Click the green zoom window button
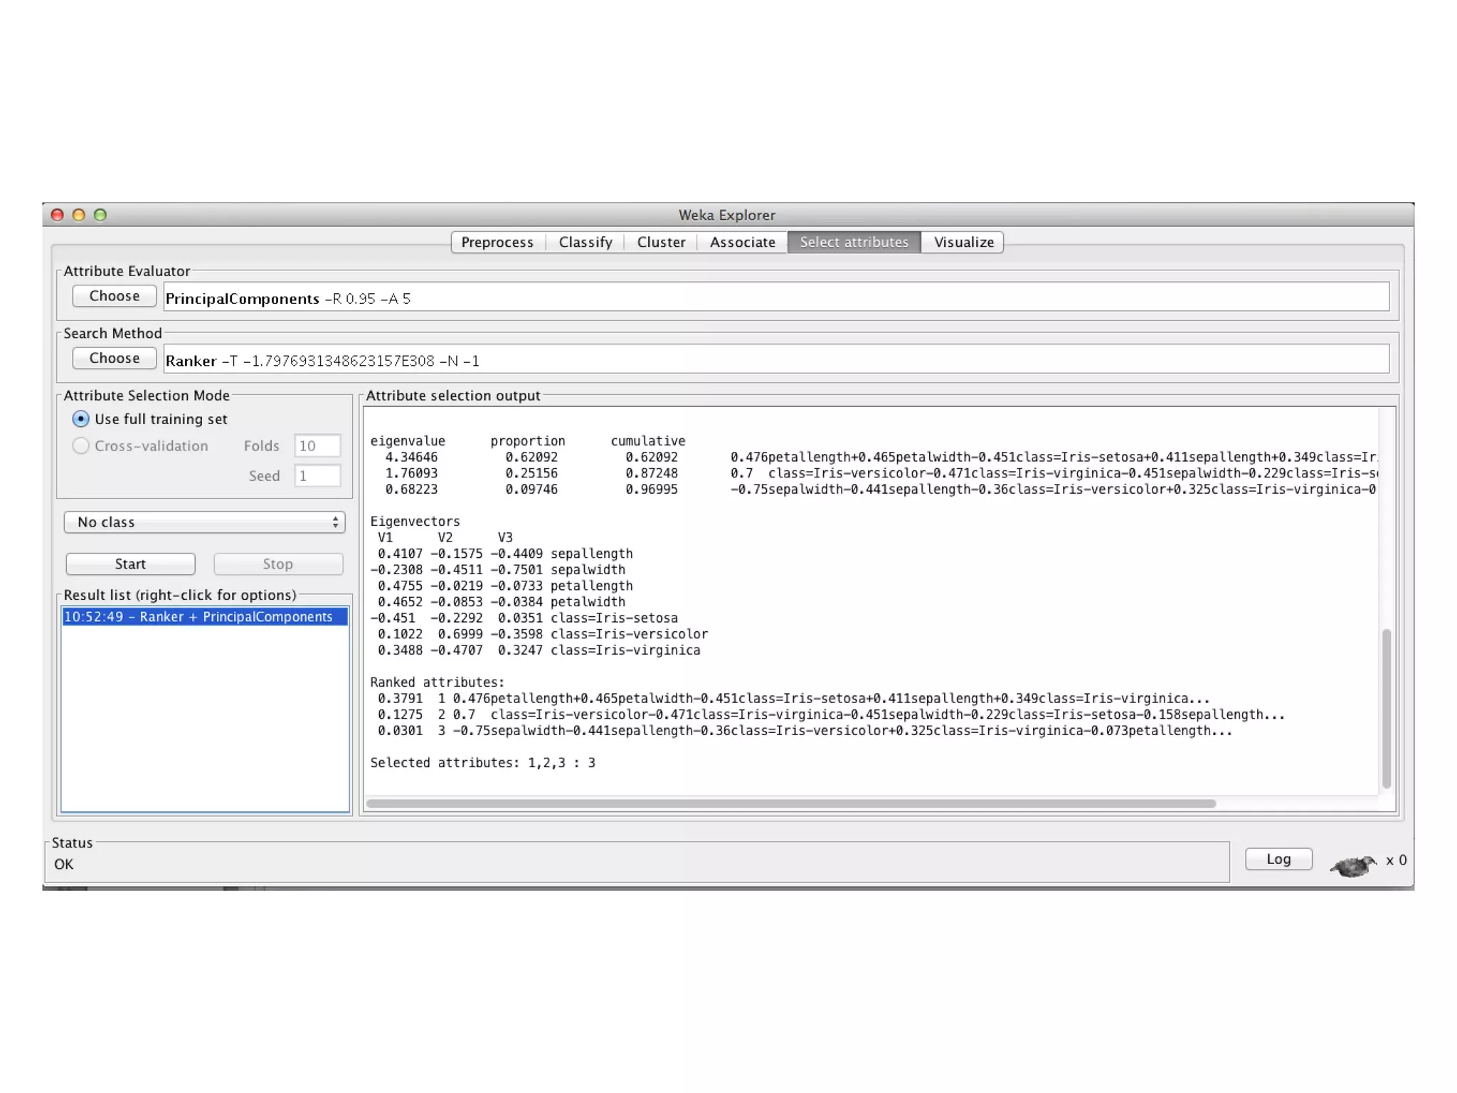This screenshot has height=1093, width=1457. (x=100, y=215)
